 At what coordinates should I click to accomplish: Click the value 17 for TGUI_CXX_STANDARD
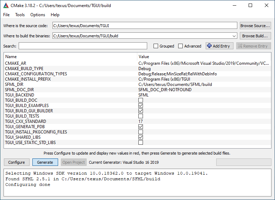(140, 121)
